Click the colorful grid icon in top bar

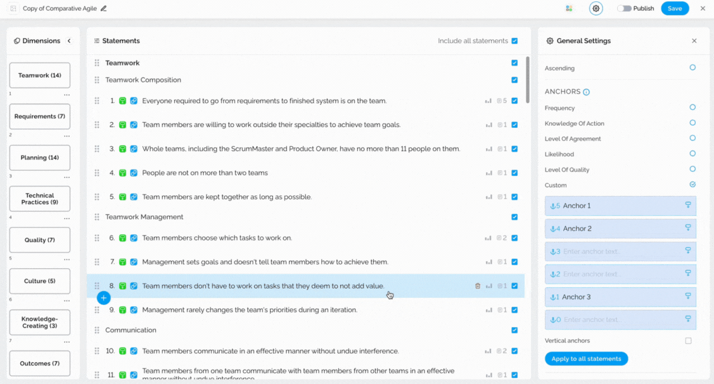(569, 8)
